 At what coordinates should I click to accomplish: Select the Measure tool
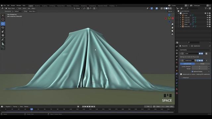click(x=3, y=44)
